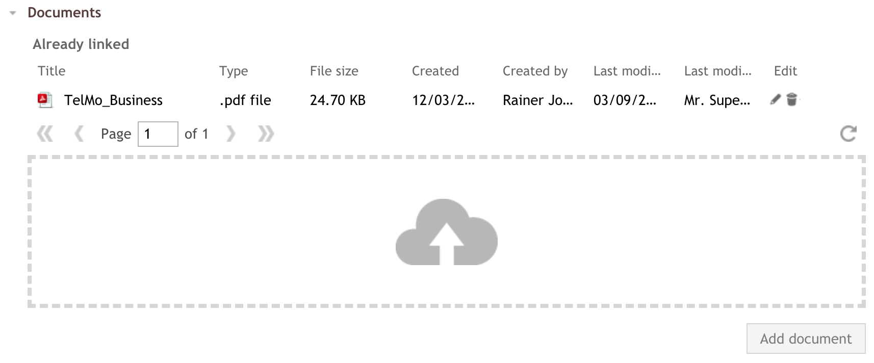Click the Documents section heading
This screenshot has width=874, height=363.
point(64,13)
